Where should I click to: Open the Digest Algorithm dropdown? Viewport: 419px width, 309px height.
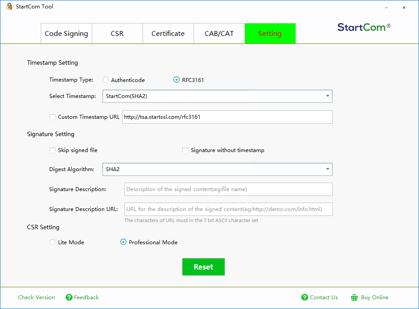pyautogui.click(x=217, y=169)
